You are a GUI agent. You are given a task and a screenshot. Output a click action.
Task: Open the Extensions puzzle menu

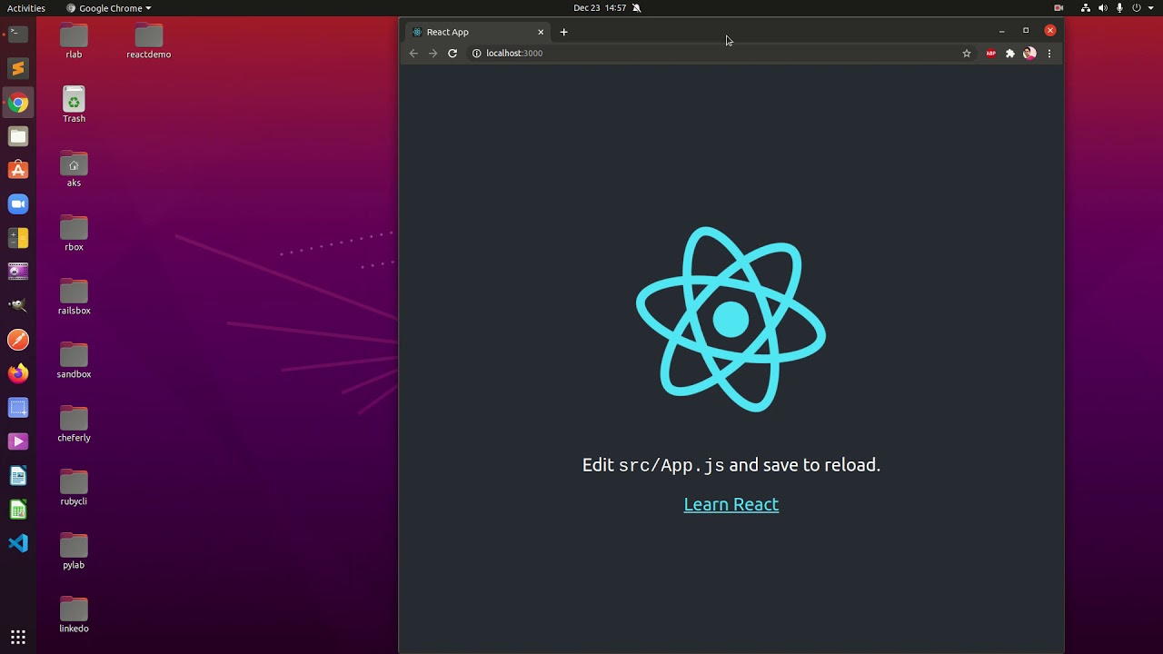[x=1010, y=54]
